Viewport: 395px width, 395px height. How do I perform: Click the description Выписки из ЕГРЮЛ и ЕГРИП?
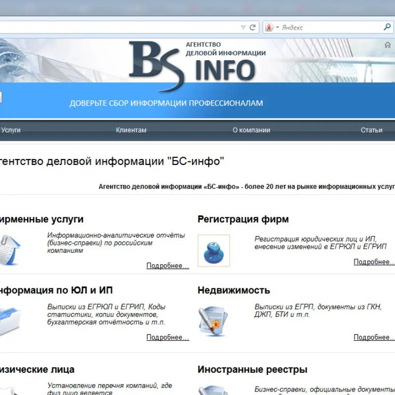coord(106,315)
